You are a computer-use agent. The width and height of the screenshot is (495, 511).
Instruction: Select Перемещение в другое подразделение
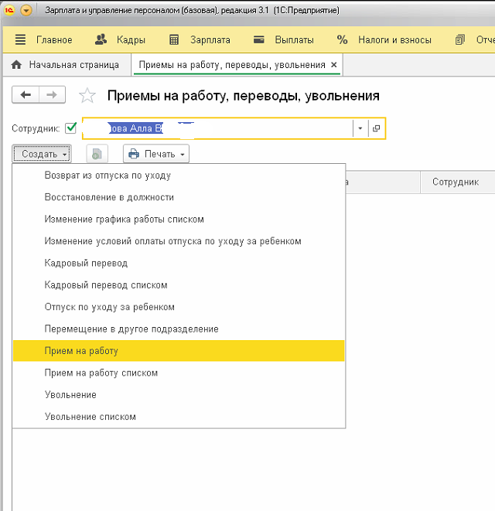[x=179, y=329]
